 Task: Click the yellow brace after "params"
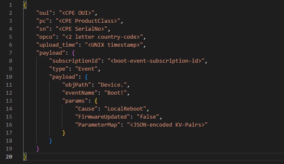96,101
